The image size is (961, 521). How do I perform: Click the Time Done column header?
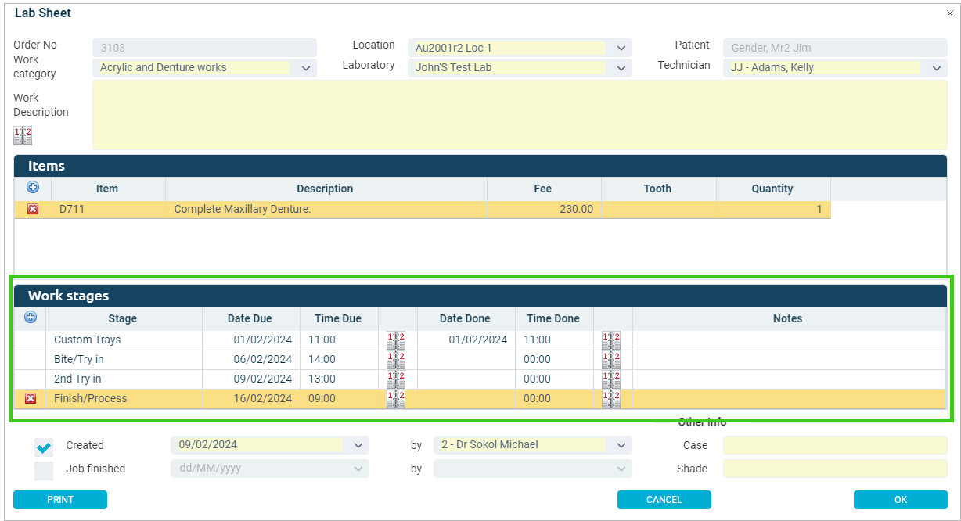[x=554, y=318]
